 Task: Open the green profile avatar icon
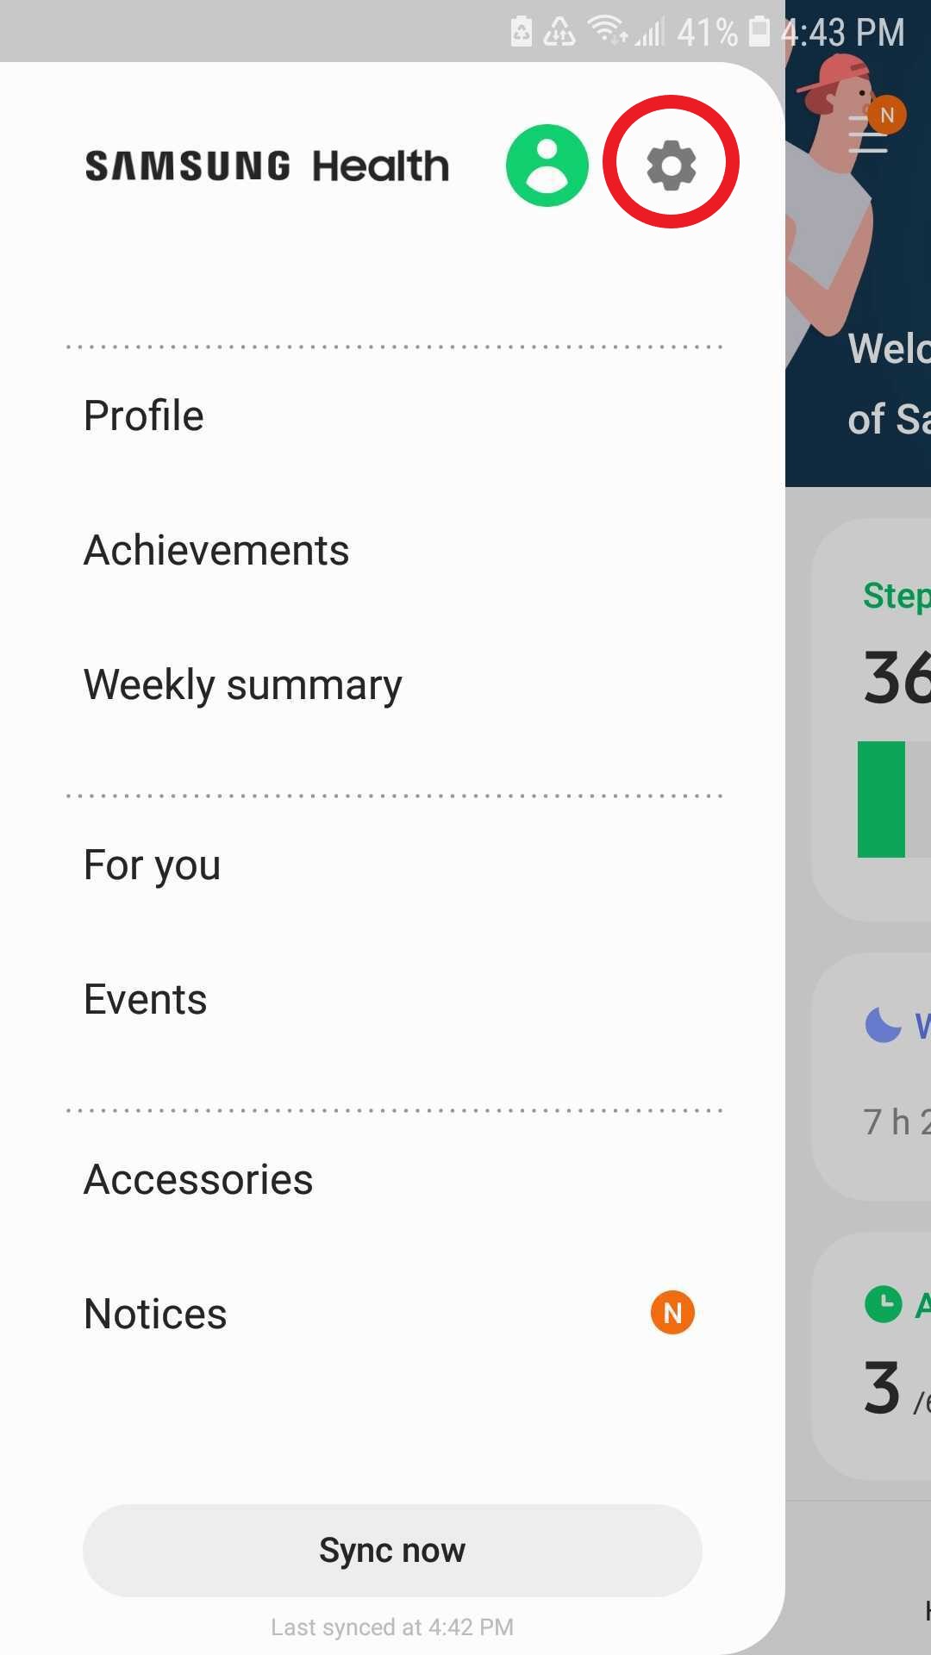547,164
